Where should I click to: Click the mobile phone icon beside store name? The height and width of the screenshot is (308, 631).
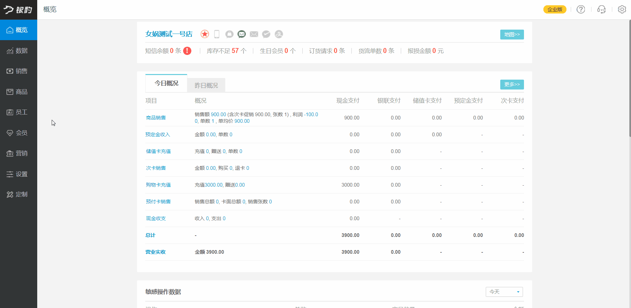pos(217,34)
